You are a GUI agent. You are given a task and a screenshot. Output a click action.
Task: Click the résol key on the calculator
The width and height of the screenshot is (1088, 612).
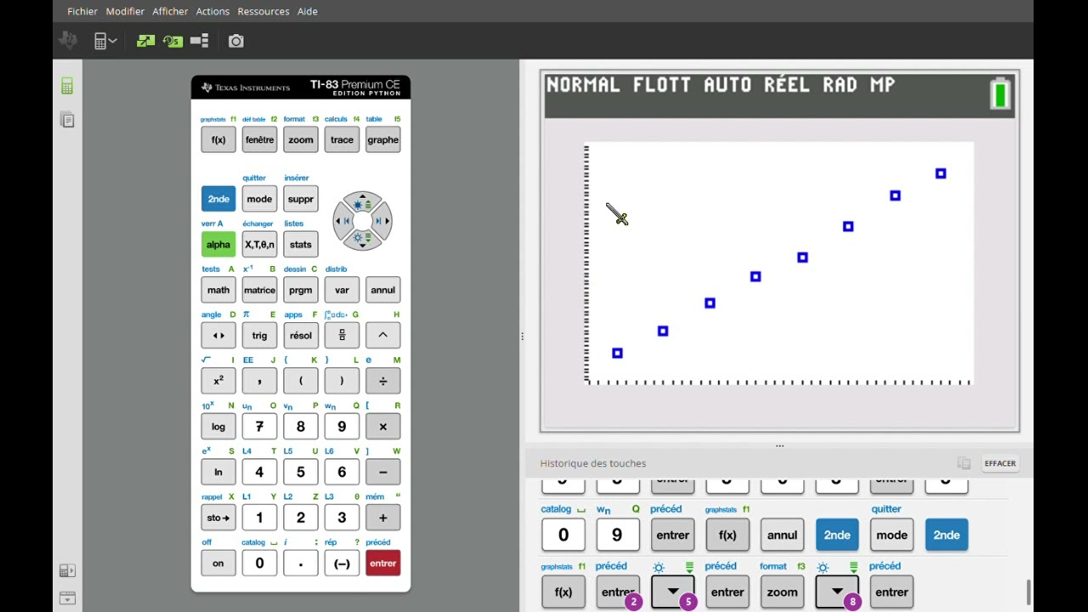click(x=301, y=335)
